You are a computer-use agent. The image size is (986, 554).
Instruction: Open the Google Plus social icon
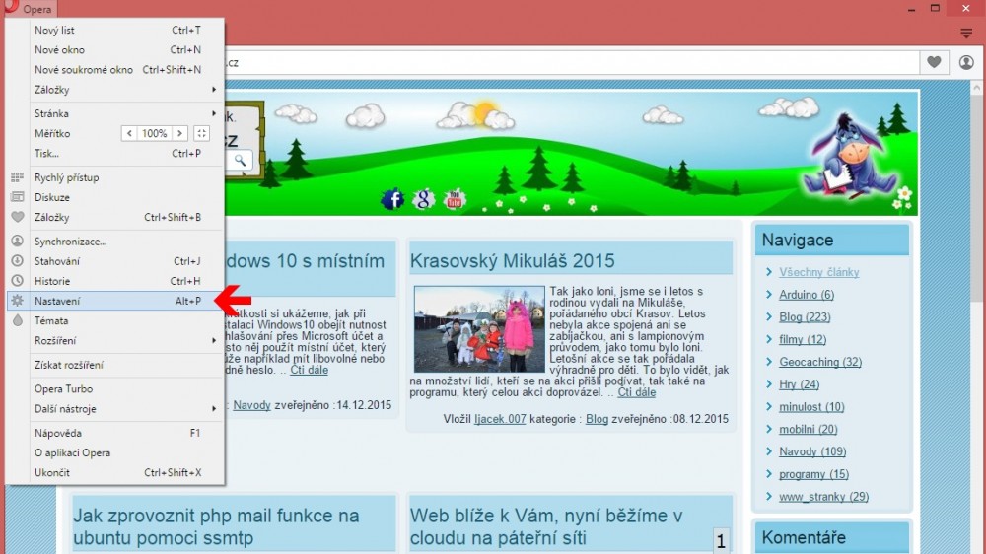tap(423, 199)
